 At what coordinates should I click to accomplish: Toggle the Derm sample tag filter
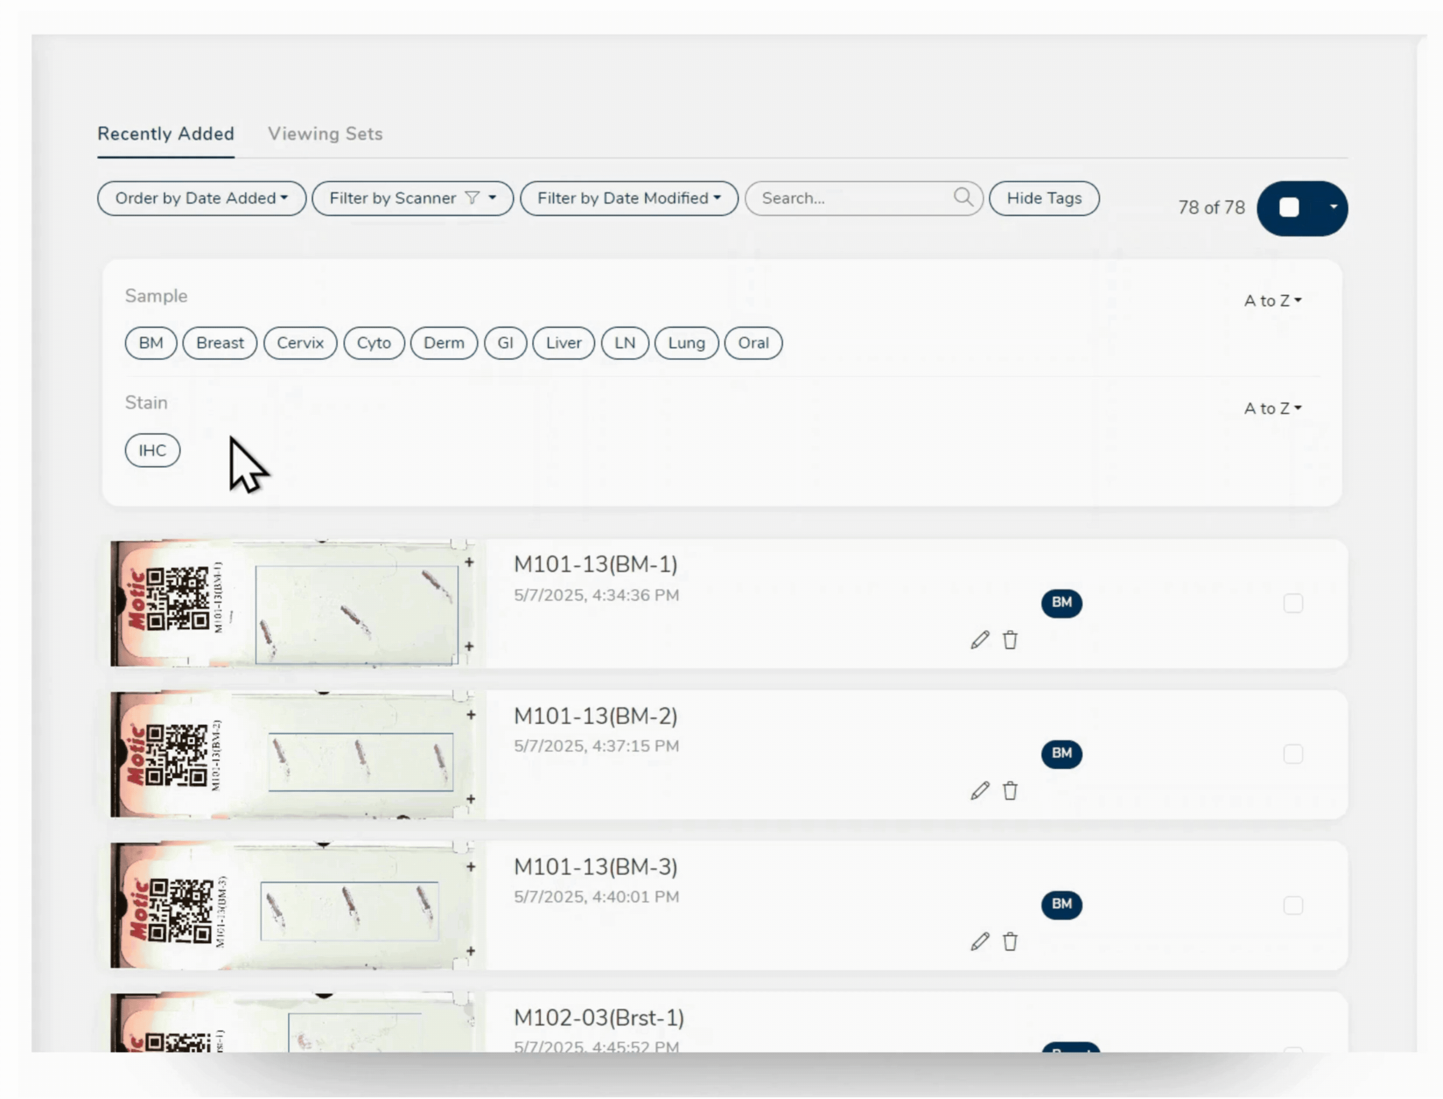point(444,343)
